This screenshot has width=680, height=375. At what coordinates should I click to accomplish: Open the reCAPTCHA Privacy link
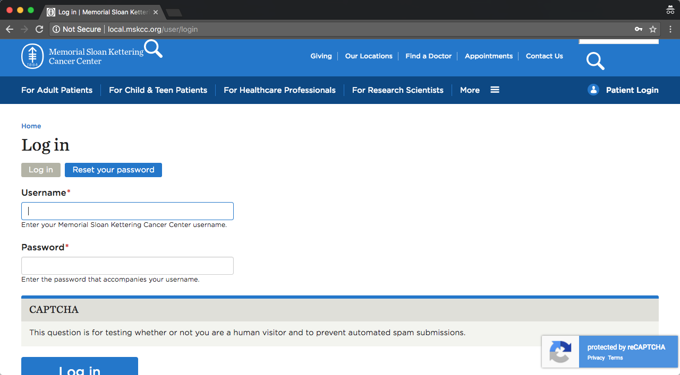click(596, 358)
